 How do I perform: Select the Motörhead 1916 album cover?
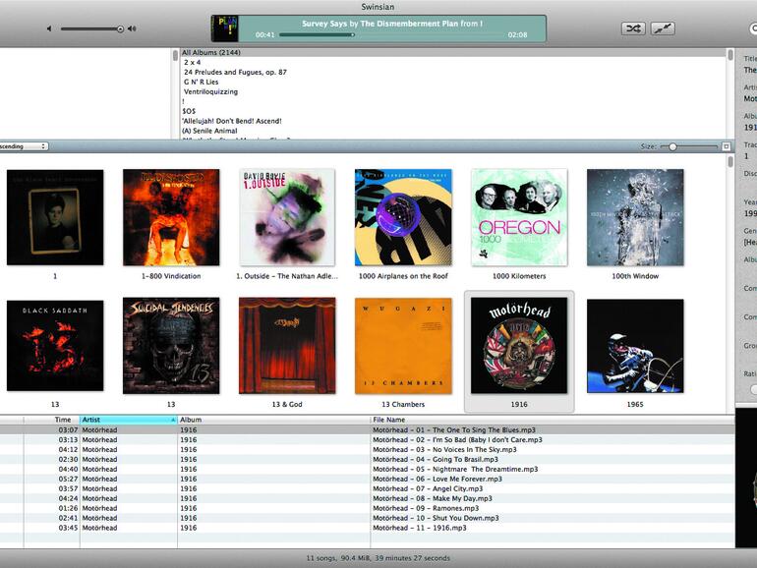coord(518,346)
